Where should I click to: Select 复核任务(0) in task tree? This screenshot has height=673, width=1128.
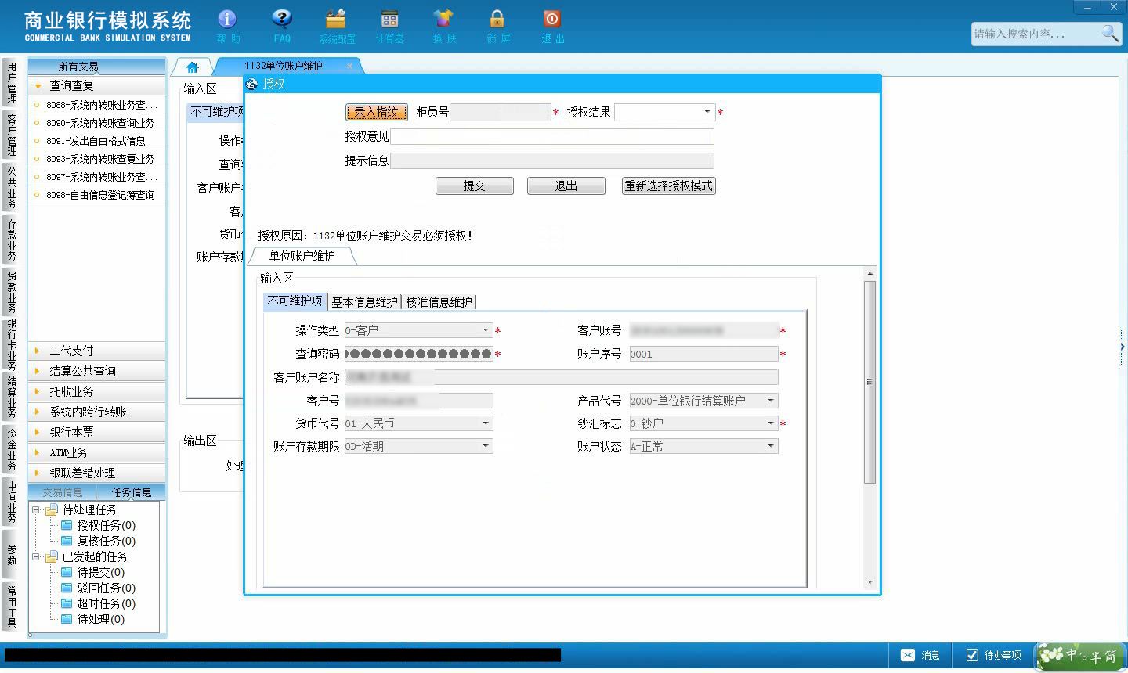106,541
